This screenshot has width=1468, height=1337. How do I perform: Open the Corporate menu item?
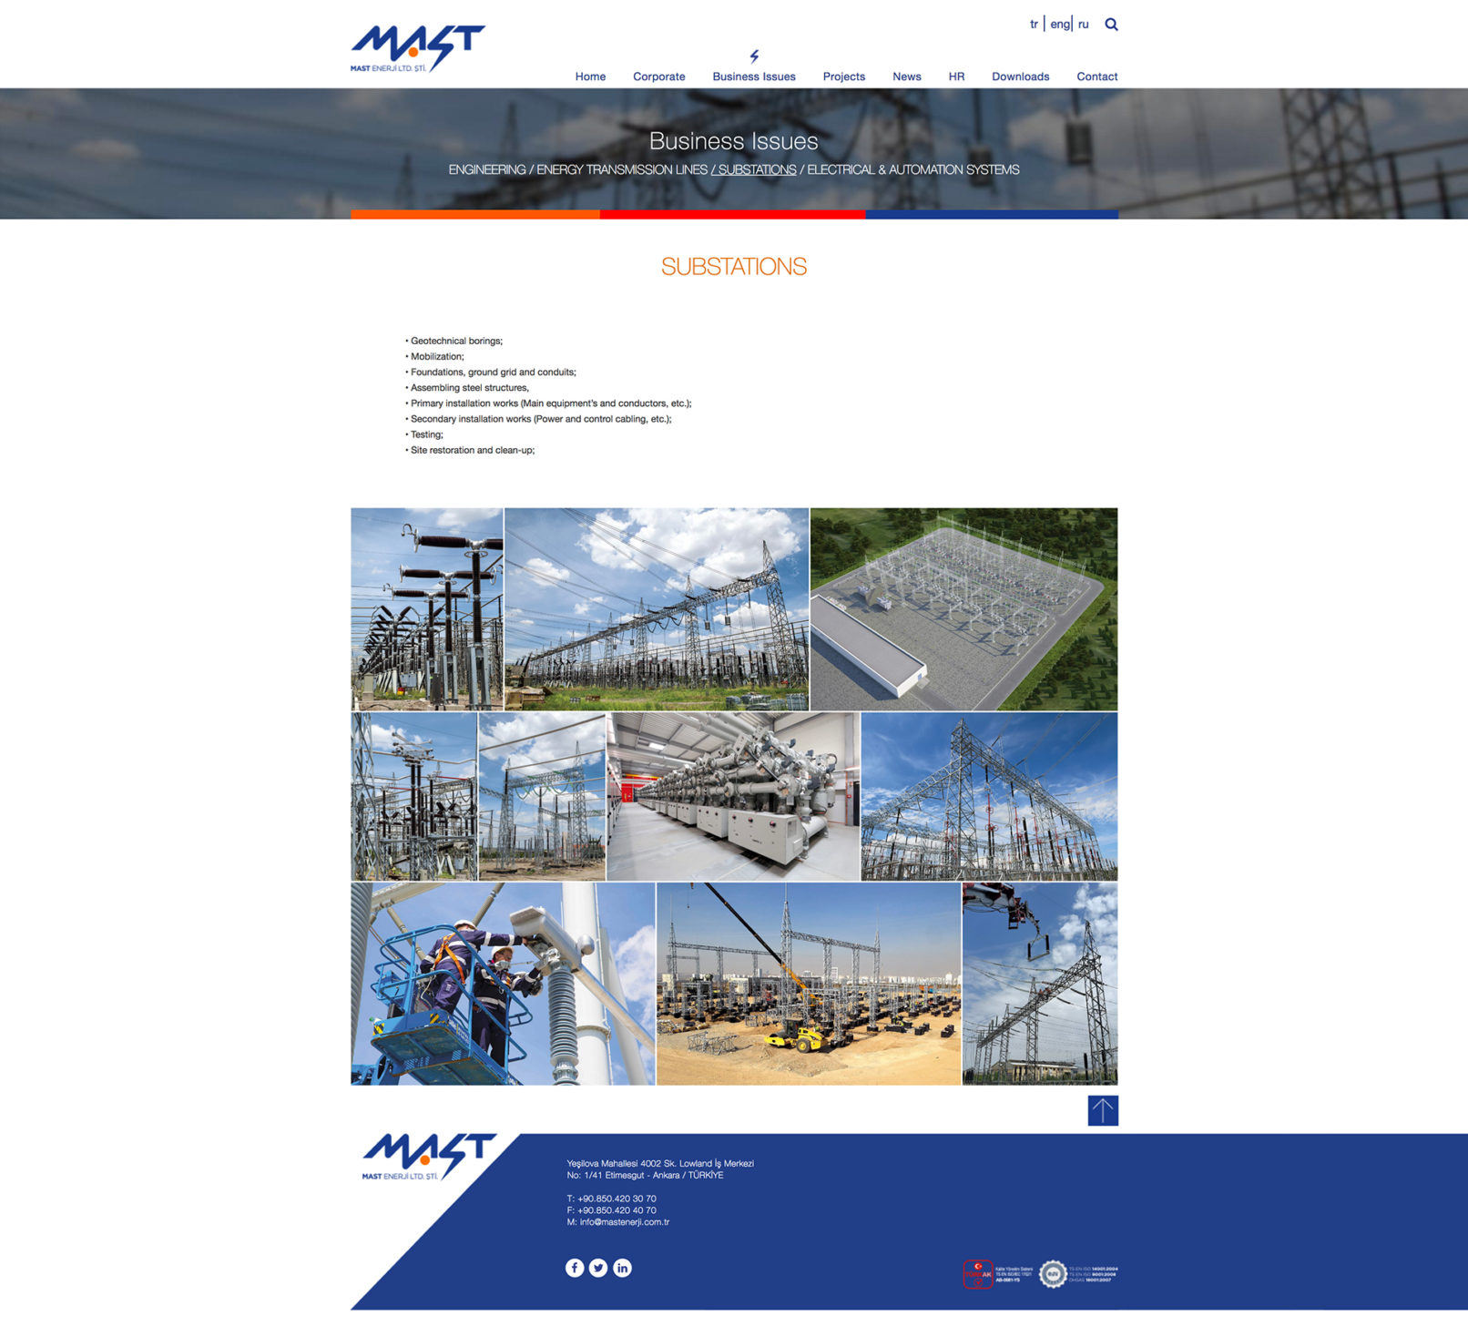658,77
